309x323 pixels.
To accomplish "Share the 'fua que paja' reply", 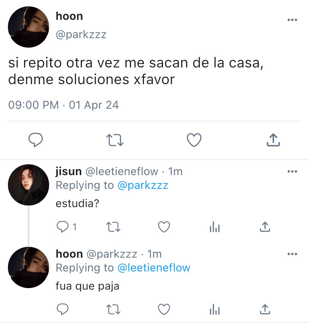I will (265, 310).
